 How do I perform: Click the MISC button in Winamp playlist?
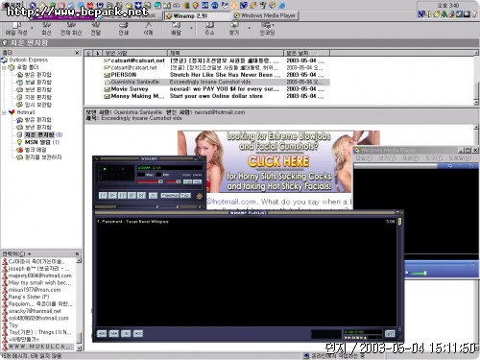pyautogui.click(x=138, y=334)
